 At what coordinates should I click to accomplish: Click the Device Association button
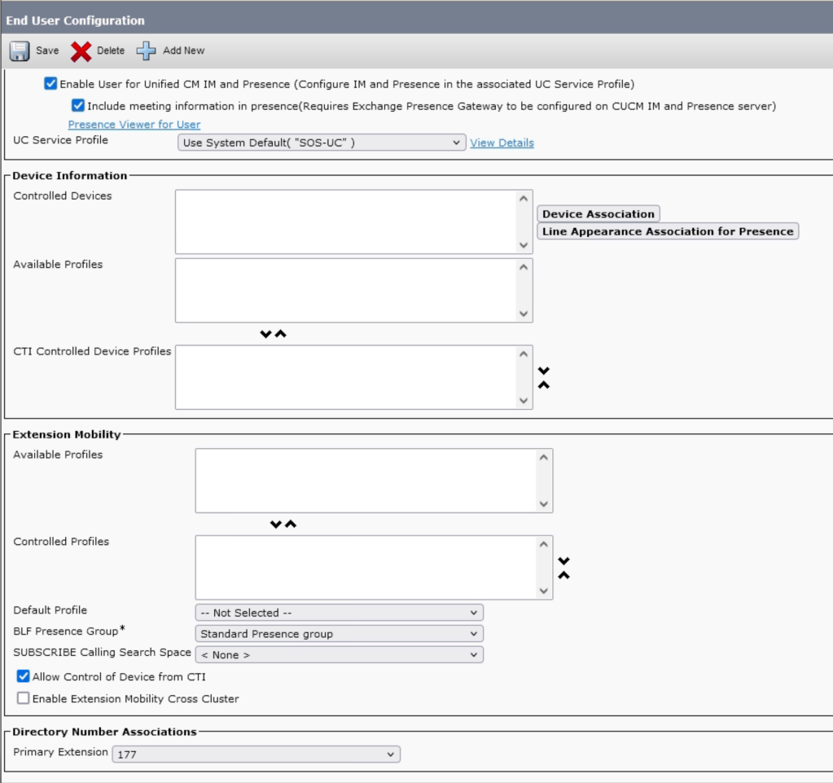click(598, 214)
